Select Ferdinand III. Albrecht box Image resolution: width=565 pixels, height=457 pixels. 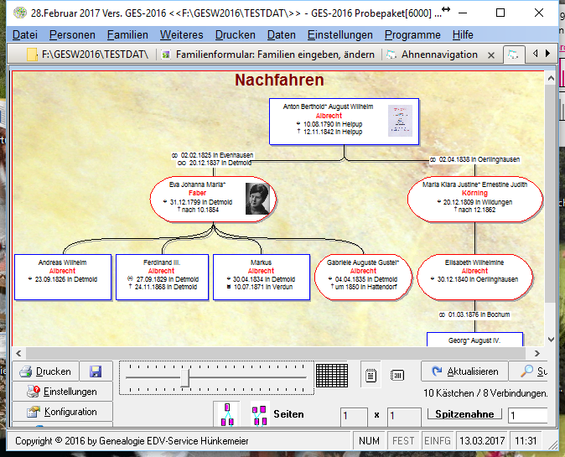coord(162,277)
